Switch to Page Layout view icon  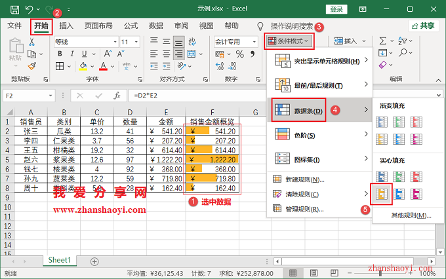(314, 273)
